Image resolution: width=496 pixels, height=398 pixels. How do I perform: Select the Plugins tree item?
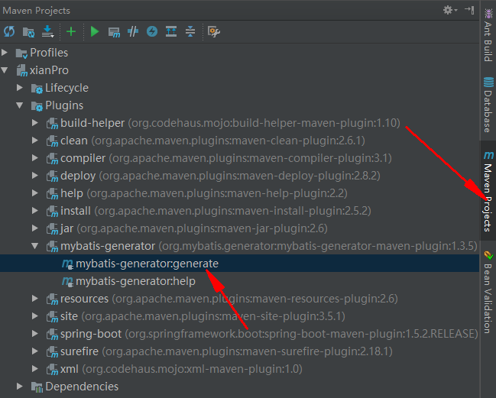pyautogui.click(x=64, y=105)
